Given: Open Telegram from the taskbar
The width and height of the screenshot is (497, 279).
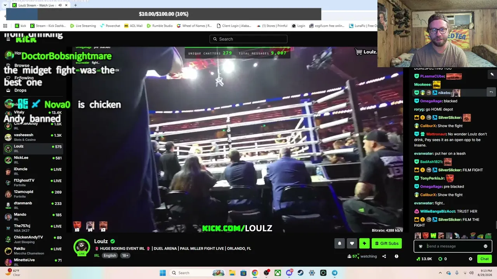Looking at the screenshot, I should coord(335,273).
